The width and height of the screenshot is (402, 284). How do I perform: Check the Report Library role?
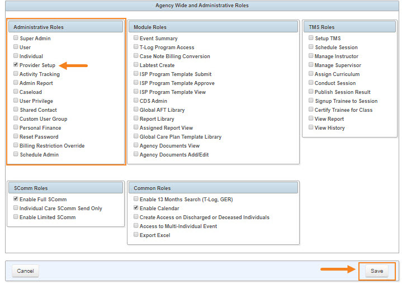(136, 119)
